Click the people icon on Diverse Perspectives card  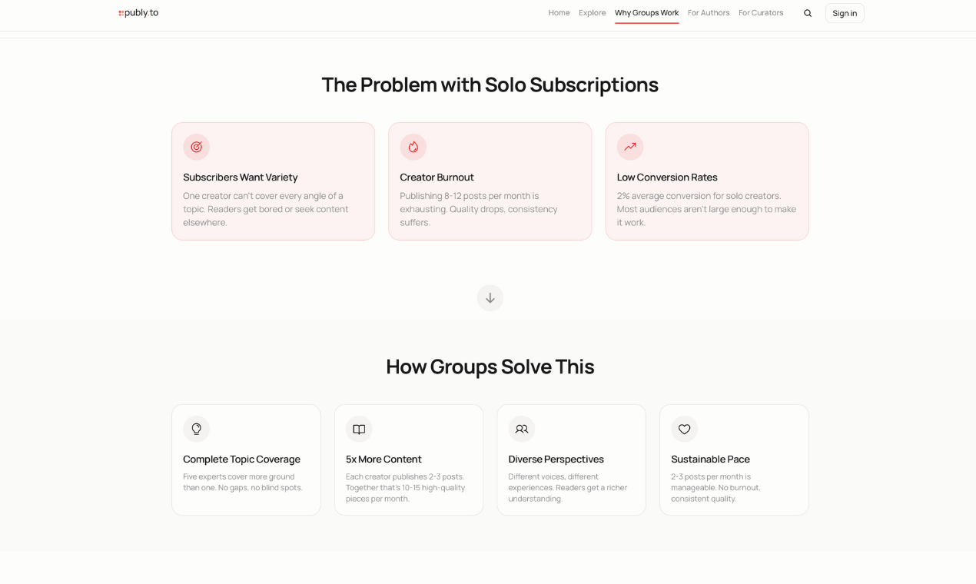[x=522, y=429]
